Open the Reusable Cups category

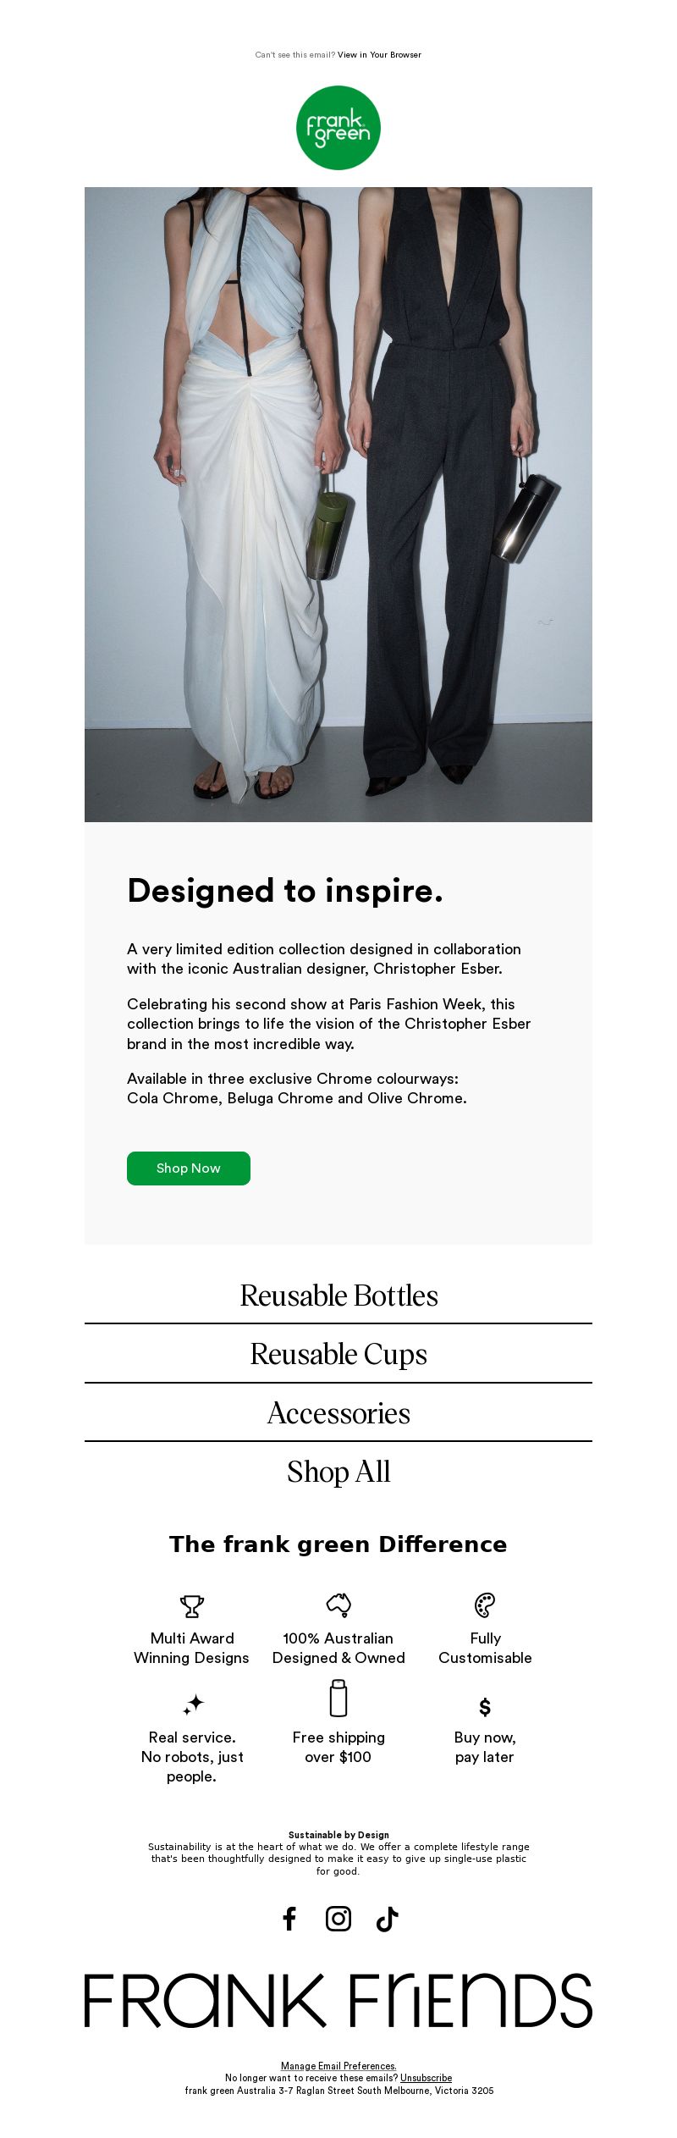click(338, 1354)
